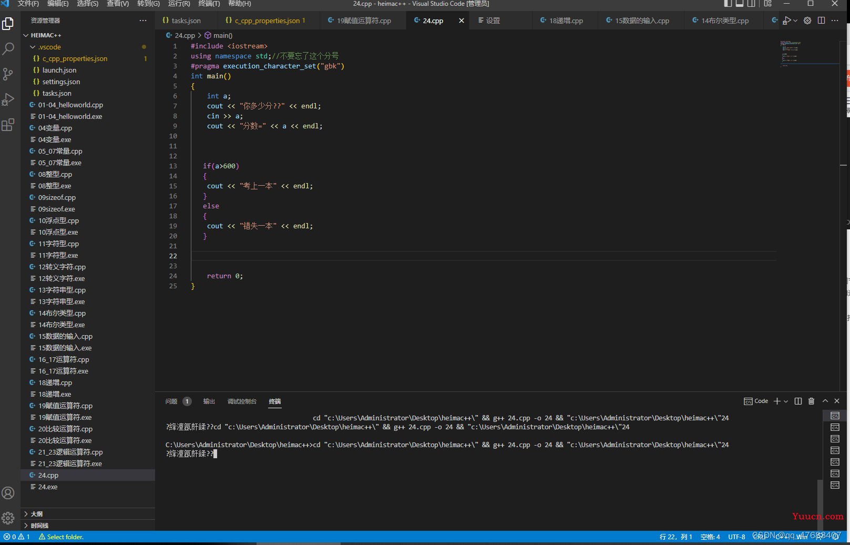The image size is (850, 545).
Task: Open 文件(F) menu
Action: point(28,4)
